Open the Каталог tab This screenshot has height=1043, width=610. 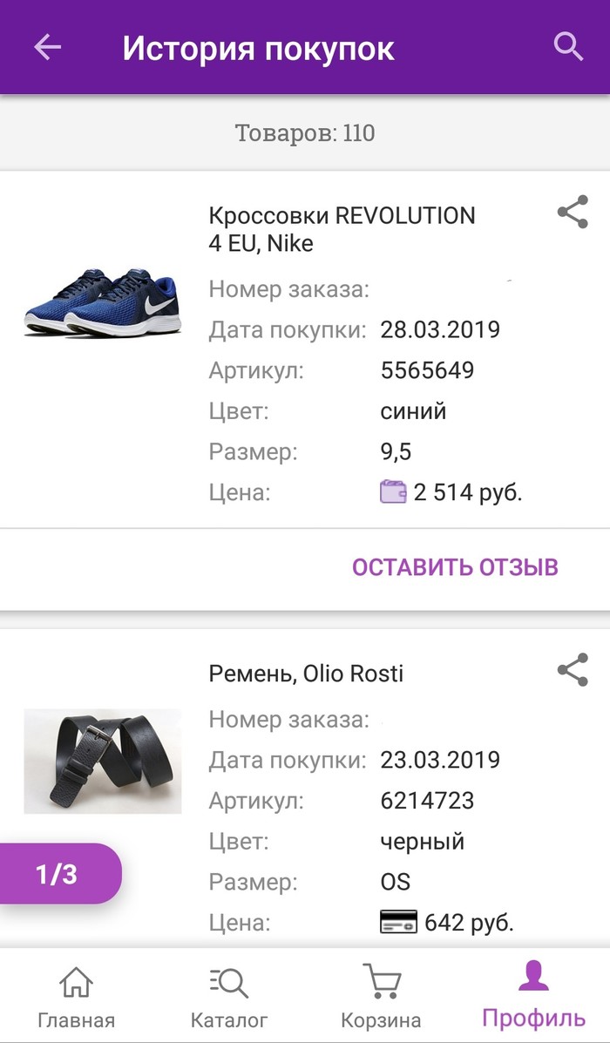[x=229, y=996]
